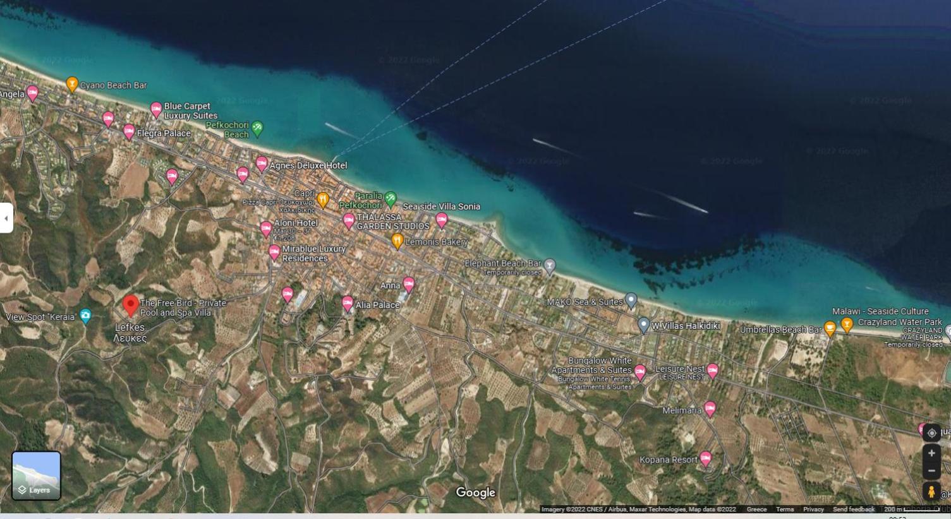Click the View Spot Keraia camera icon
Screen dimensions: 951x519
pos(85,316)
